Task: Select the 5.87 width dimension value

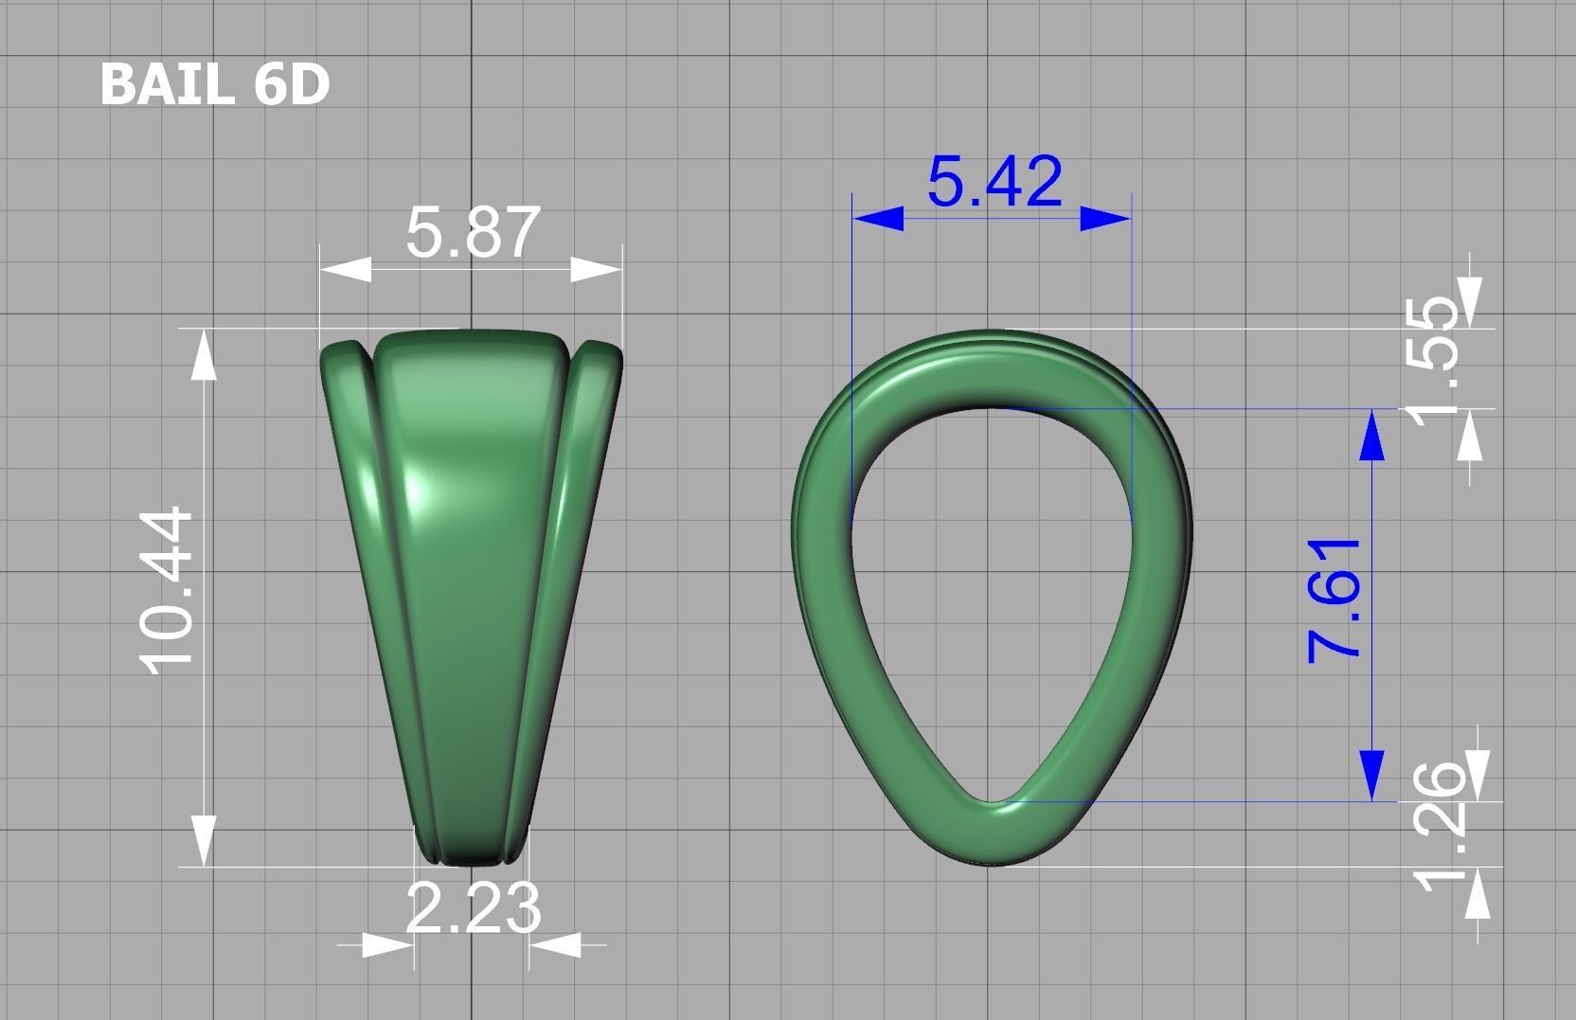Action: tap(473, 233)
